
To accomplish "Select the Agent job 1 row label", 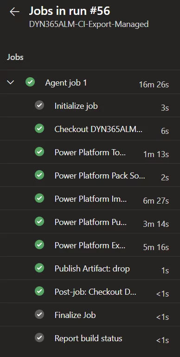I will pyautogui.click(x=66, y=83).
